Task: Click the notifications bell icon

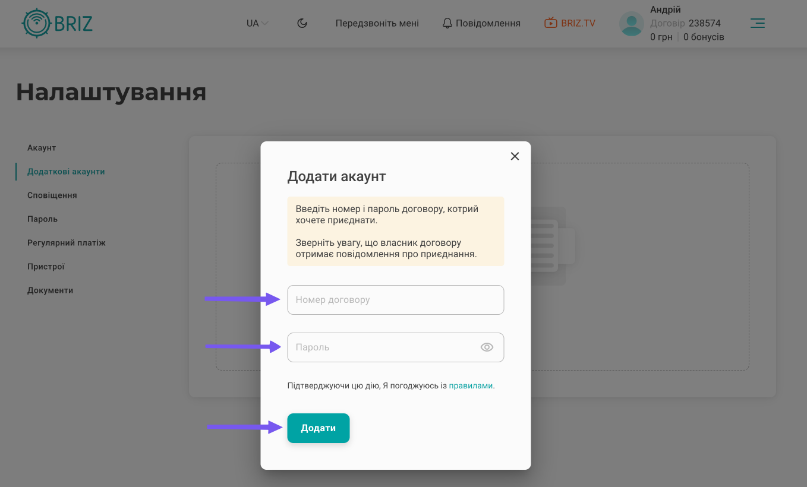Action: (447, 23)
